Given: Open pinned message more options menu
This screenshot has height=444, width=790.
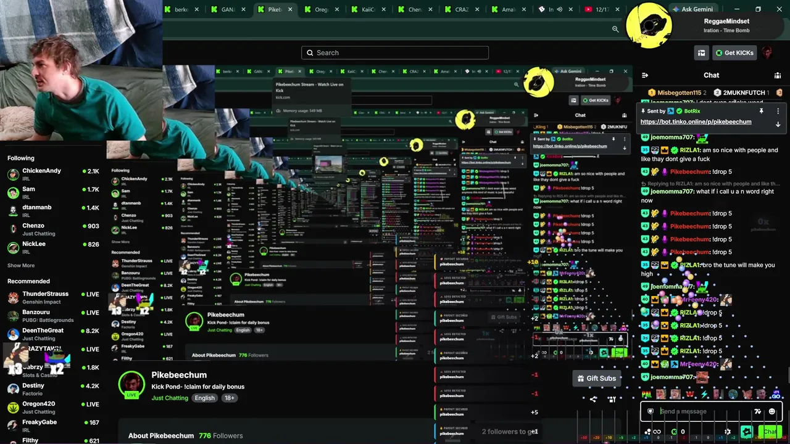Looking at the screenshot, I should tap(778, 111).
